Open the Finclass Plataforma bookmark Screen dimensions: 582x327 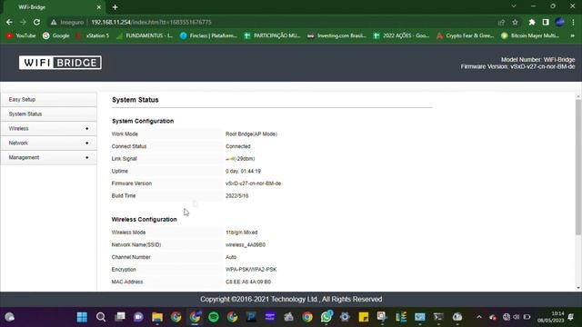pyautogui.click(x=208, y=35)
